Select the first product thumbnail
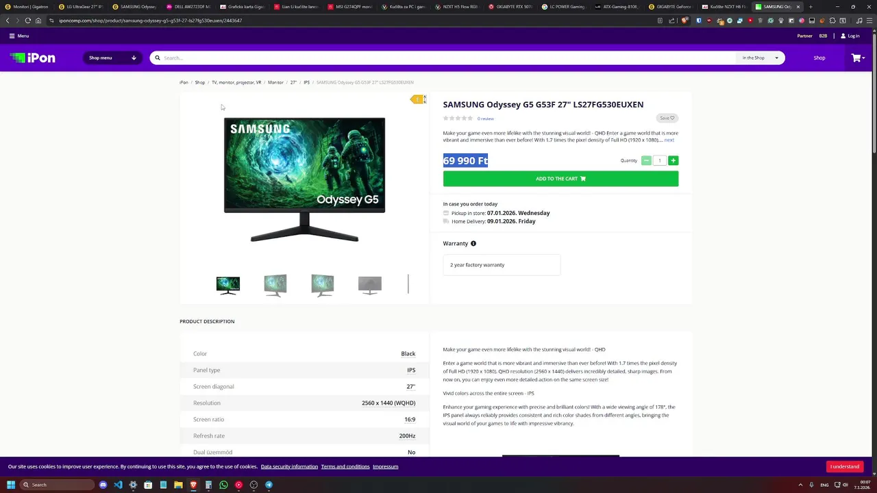This screenshot has width=877, height=493. [x=228, y=285]
